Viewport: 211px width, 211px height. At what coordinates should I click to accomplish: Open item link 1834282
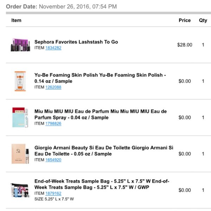click(53, 48)
